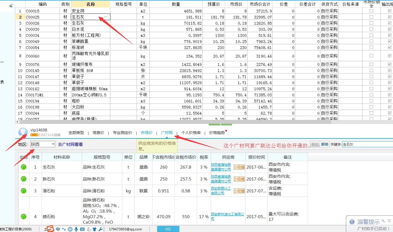393x232 pixels.
Task: Open the Sogou wrench toolbox icon
Action: [101, 229]
